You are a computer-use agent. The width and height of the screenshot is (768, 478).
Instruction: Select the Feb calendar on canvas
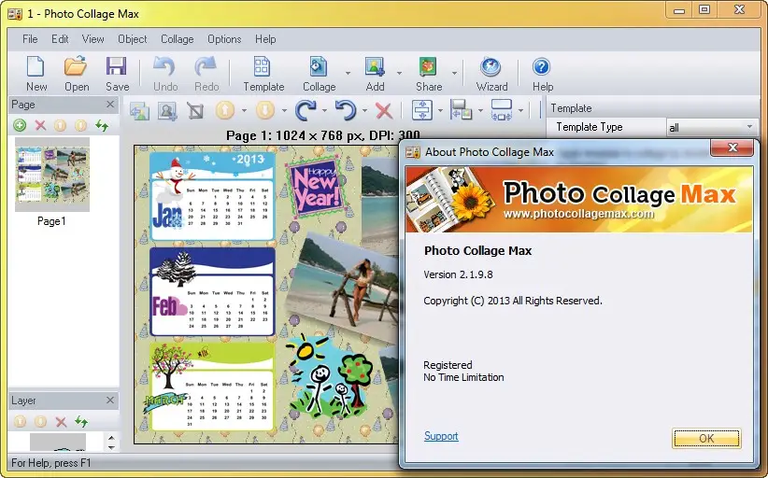(x=211, y=291)
